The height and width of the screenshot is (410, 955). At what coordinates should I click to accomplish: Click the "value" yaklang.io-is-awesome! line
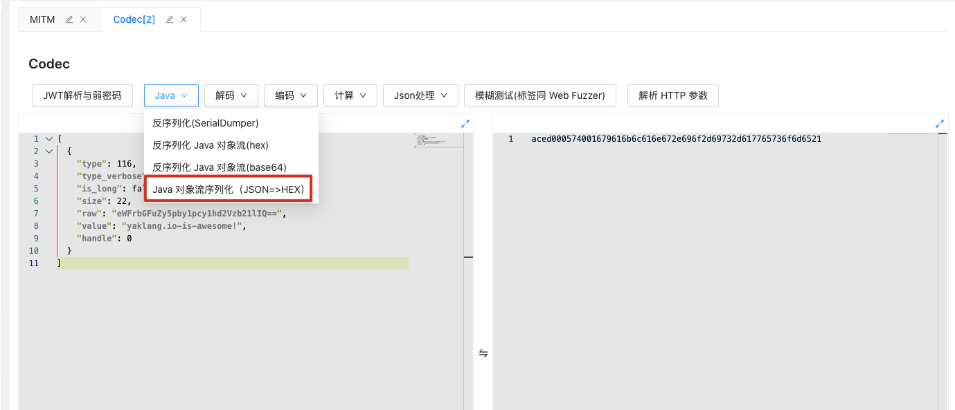[162, 226]
